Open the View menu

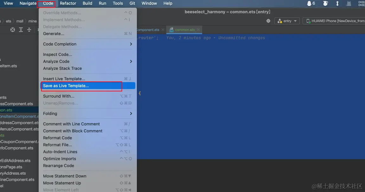[8, 3]
